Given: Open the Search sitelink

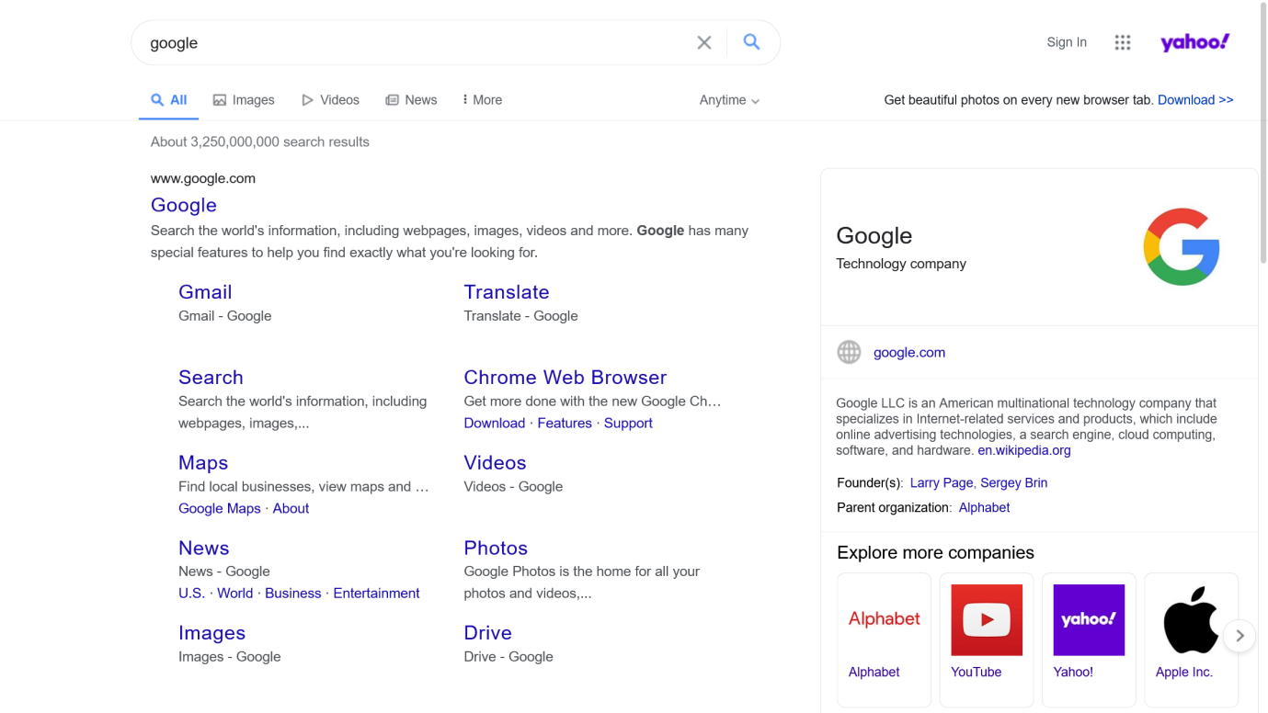Looking at the screenshot, I should tap(211, 378).
